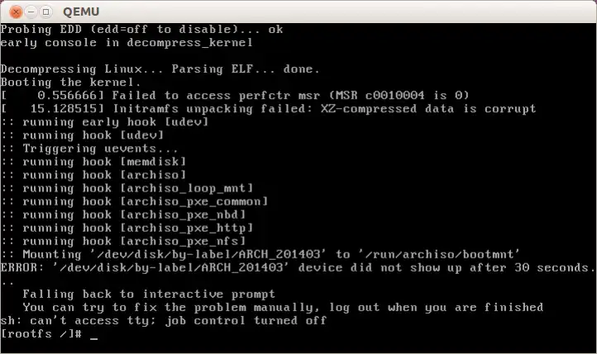Click the 'running hook [archiso_loop_mnt]' line

[x=127, y=188]
